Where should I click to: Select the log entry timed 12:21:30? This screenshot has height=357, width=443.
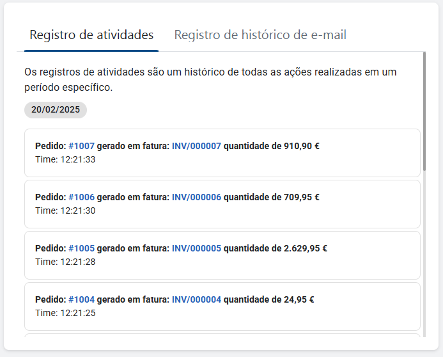[x=222, y=204]
